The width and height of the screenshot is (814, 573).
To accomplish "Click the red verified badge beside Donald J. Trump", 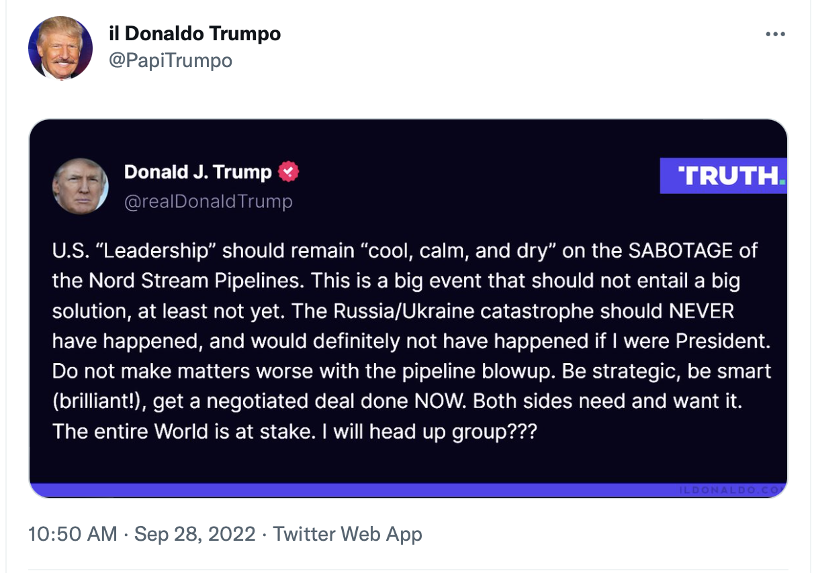I will (288, 172).
